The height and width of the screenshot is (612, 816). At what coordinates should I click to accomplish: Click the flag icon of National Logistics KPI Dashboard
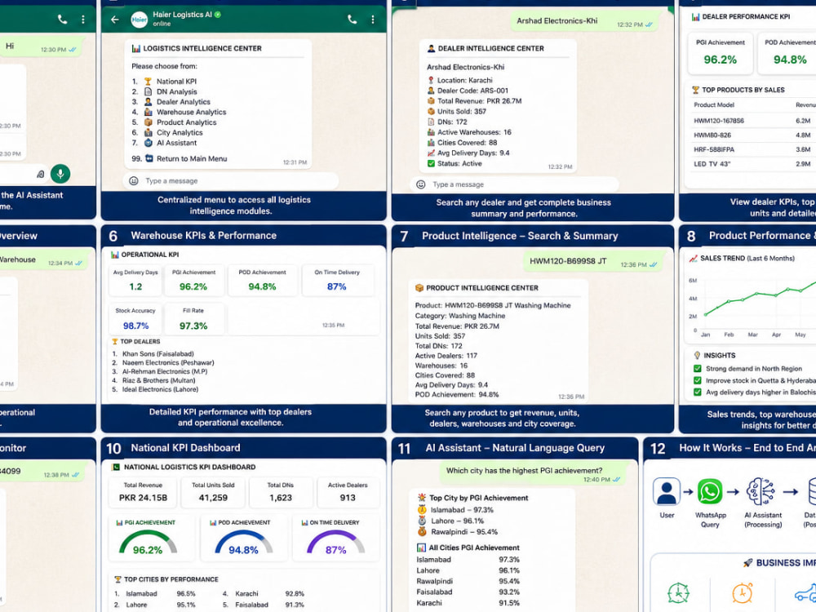tap(116, 467)
